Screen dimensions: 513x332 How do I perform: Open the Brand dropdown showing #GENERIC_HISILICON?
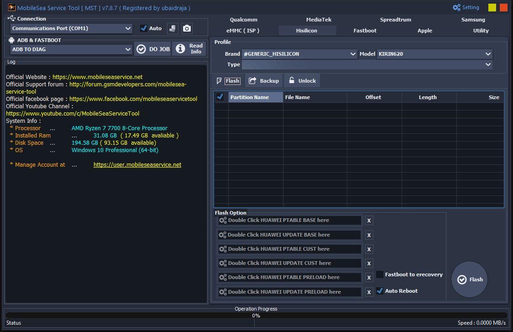click(x=299, y=54)
